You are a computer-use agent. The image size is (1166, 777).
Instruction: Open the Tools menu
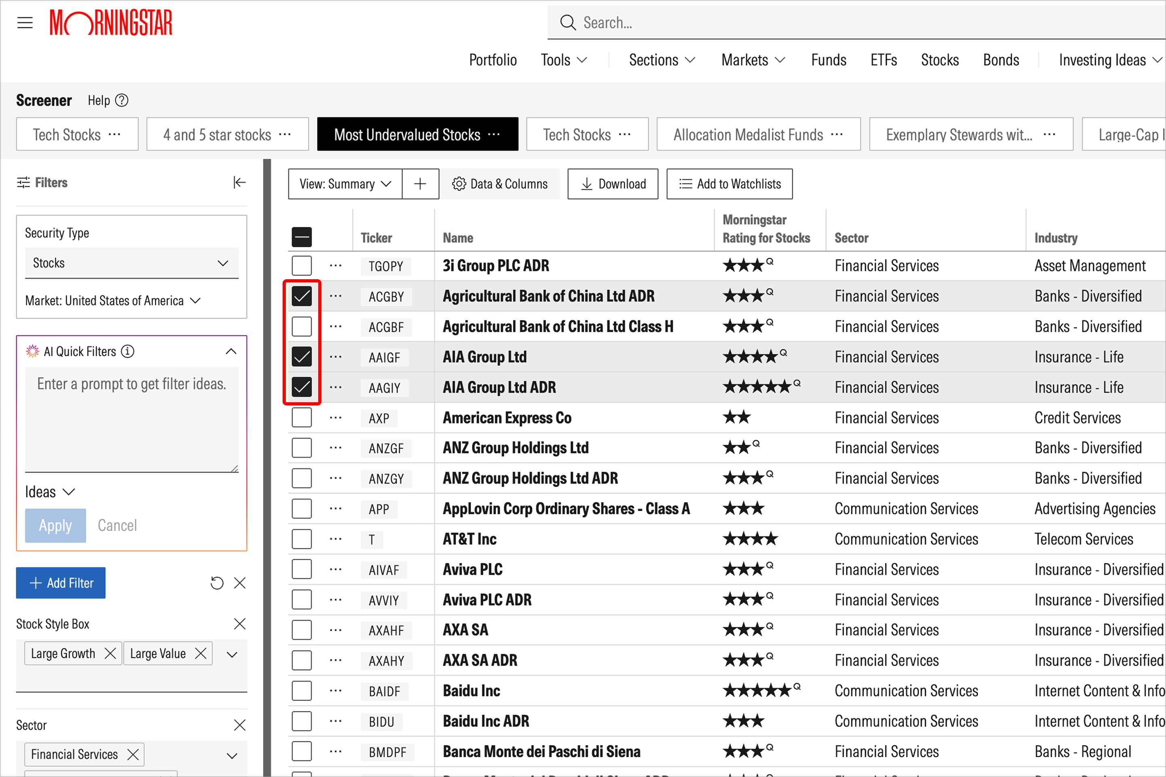click(x=564, y=60)
